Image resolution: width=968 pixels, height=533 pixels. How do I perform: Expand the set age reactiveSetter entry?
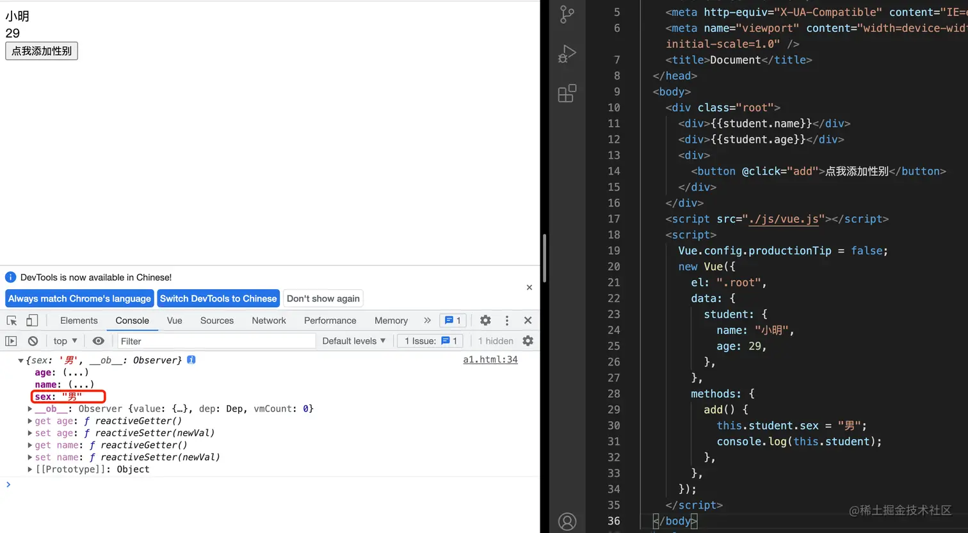point(30,433)
